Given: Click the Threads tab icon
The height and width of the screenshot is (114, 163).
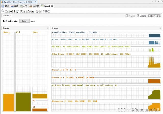Looking at the screenshot, I should (21, 6).
